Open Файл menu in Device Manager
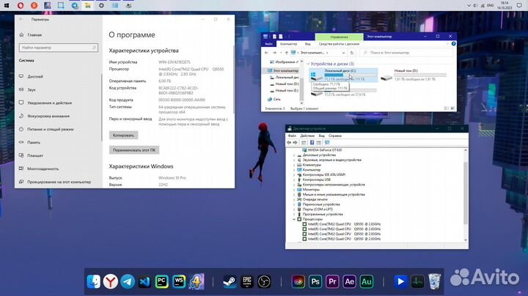The image size is (528, 296). click(292, 136)
